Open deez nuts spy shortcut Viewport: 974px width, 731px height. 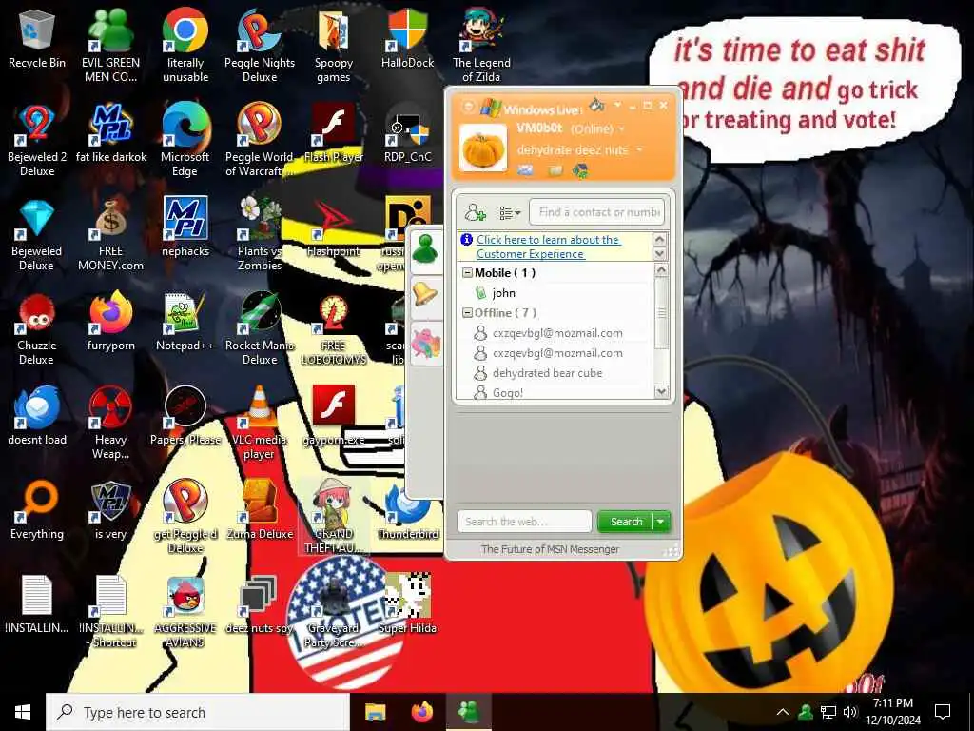pos(260,606)
